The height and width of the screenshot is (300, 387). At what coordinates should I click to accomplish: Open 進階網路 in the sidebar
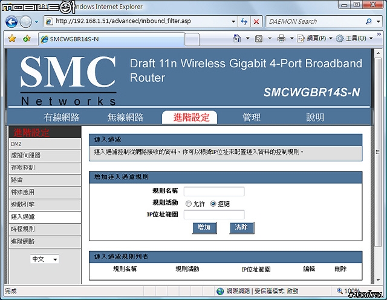coord(45,241)
